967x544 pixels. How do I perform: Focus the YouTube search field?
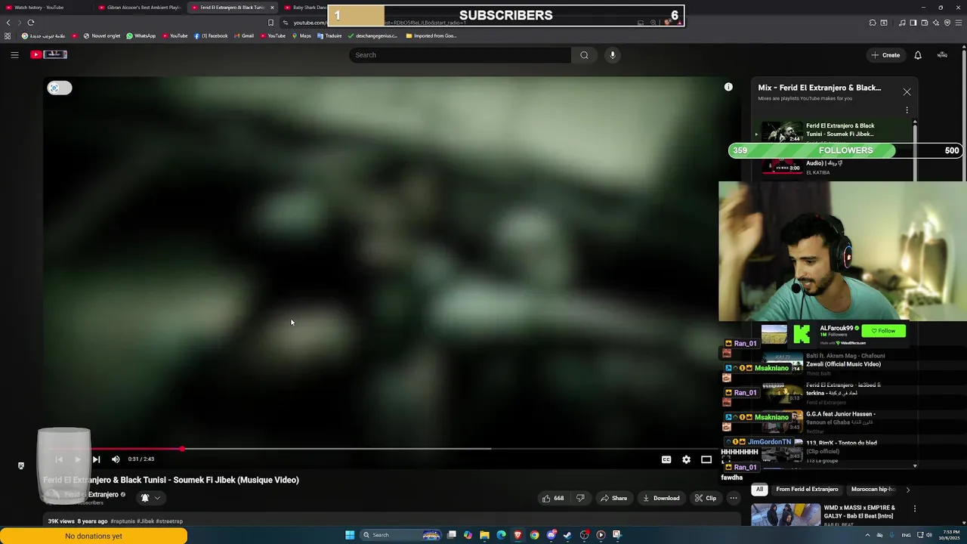[x=459, y=54]
